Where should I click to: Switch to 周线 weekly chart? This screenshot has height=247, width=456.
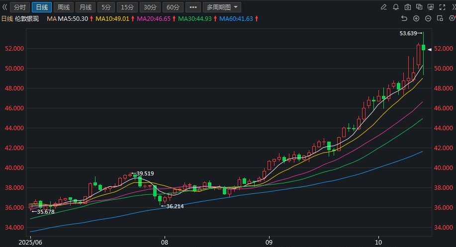pyautogui.click(x=63, y=7)
